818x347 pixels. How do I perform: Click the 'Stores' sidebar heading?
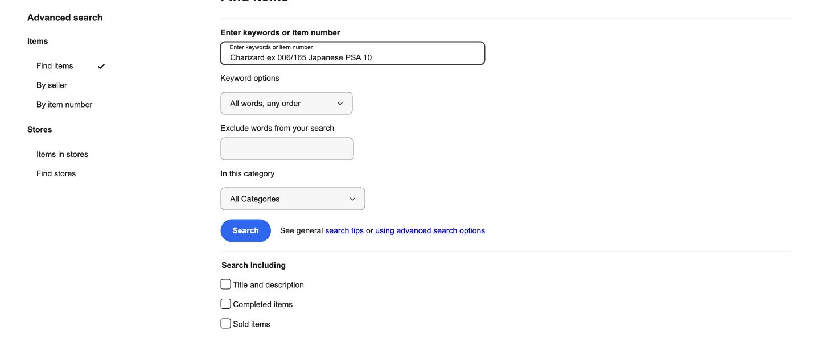coord(40,130)
